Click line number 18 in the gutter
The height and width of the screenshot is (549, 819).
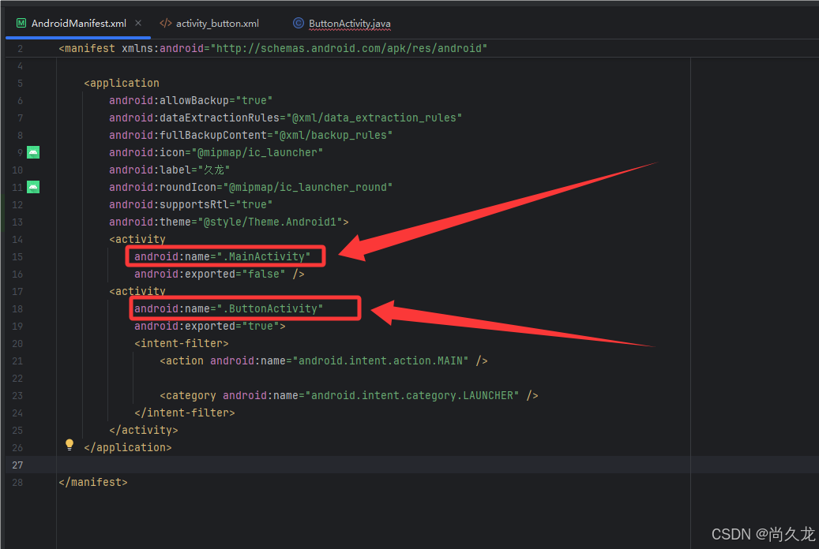17,309
